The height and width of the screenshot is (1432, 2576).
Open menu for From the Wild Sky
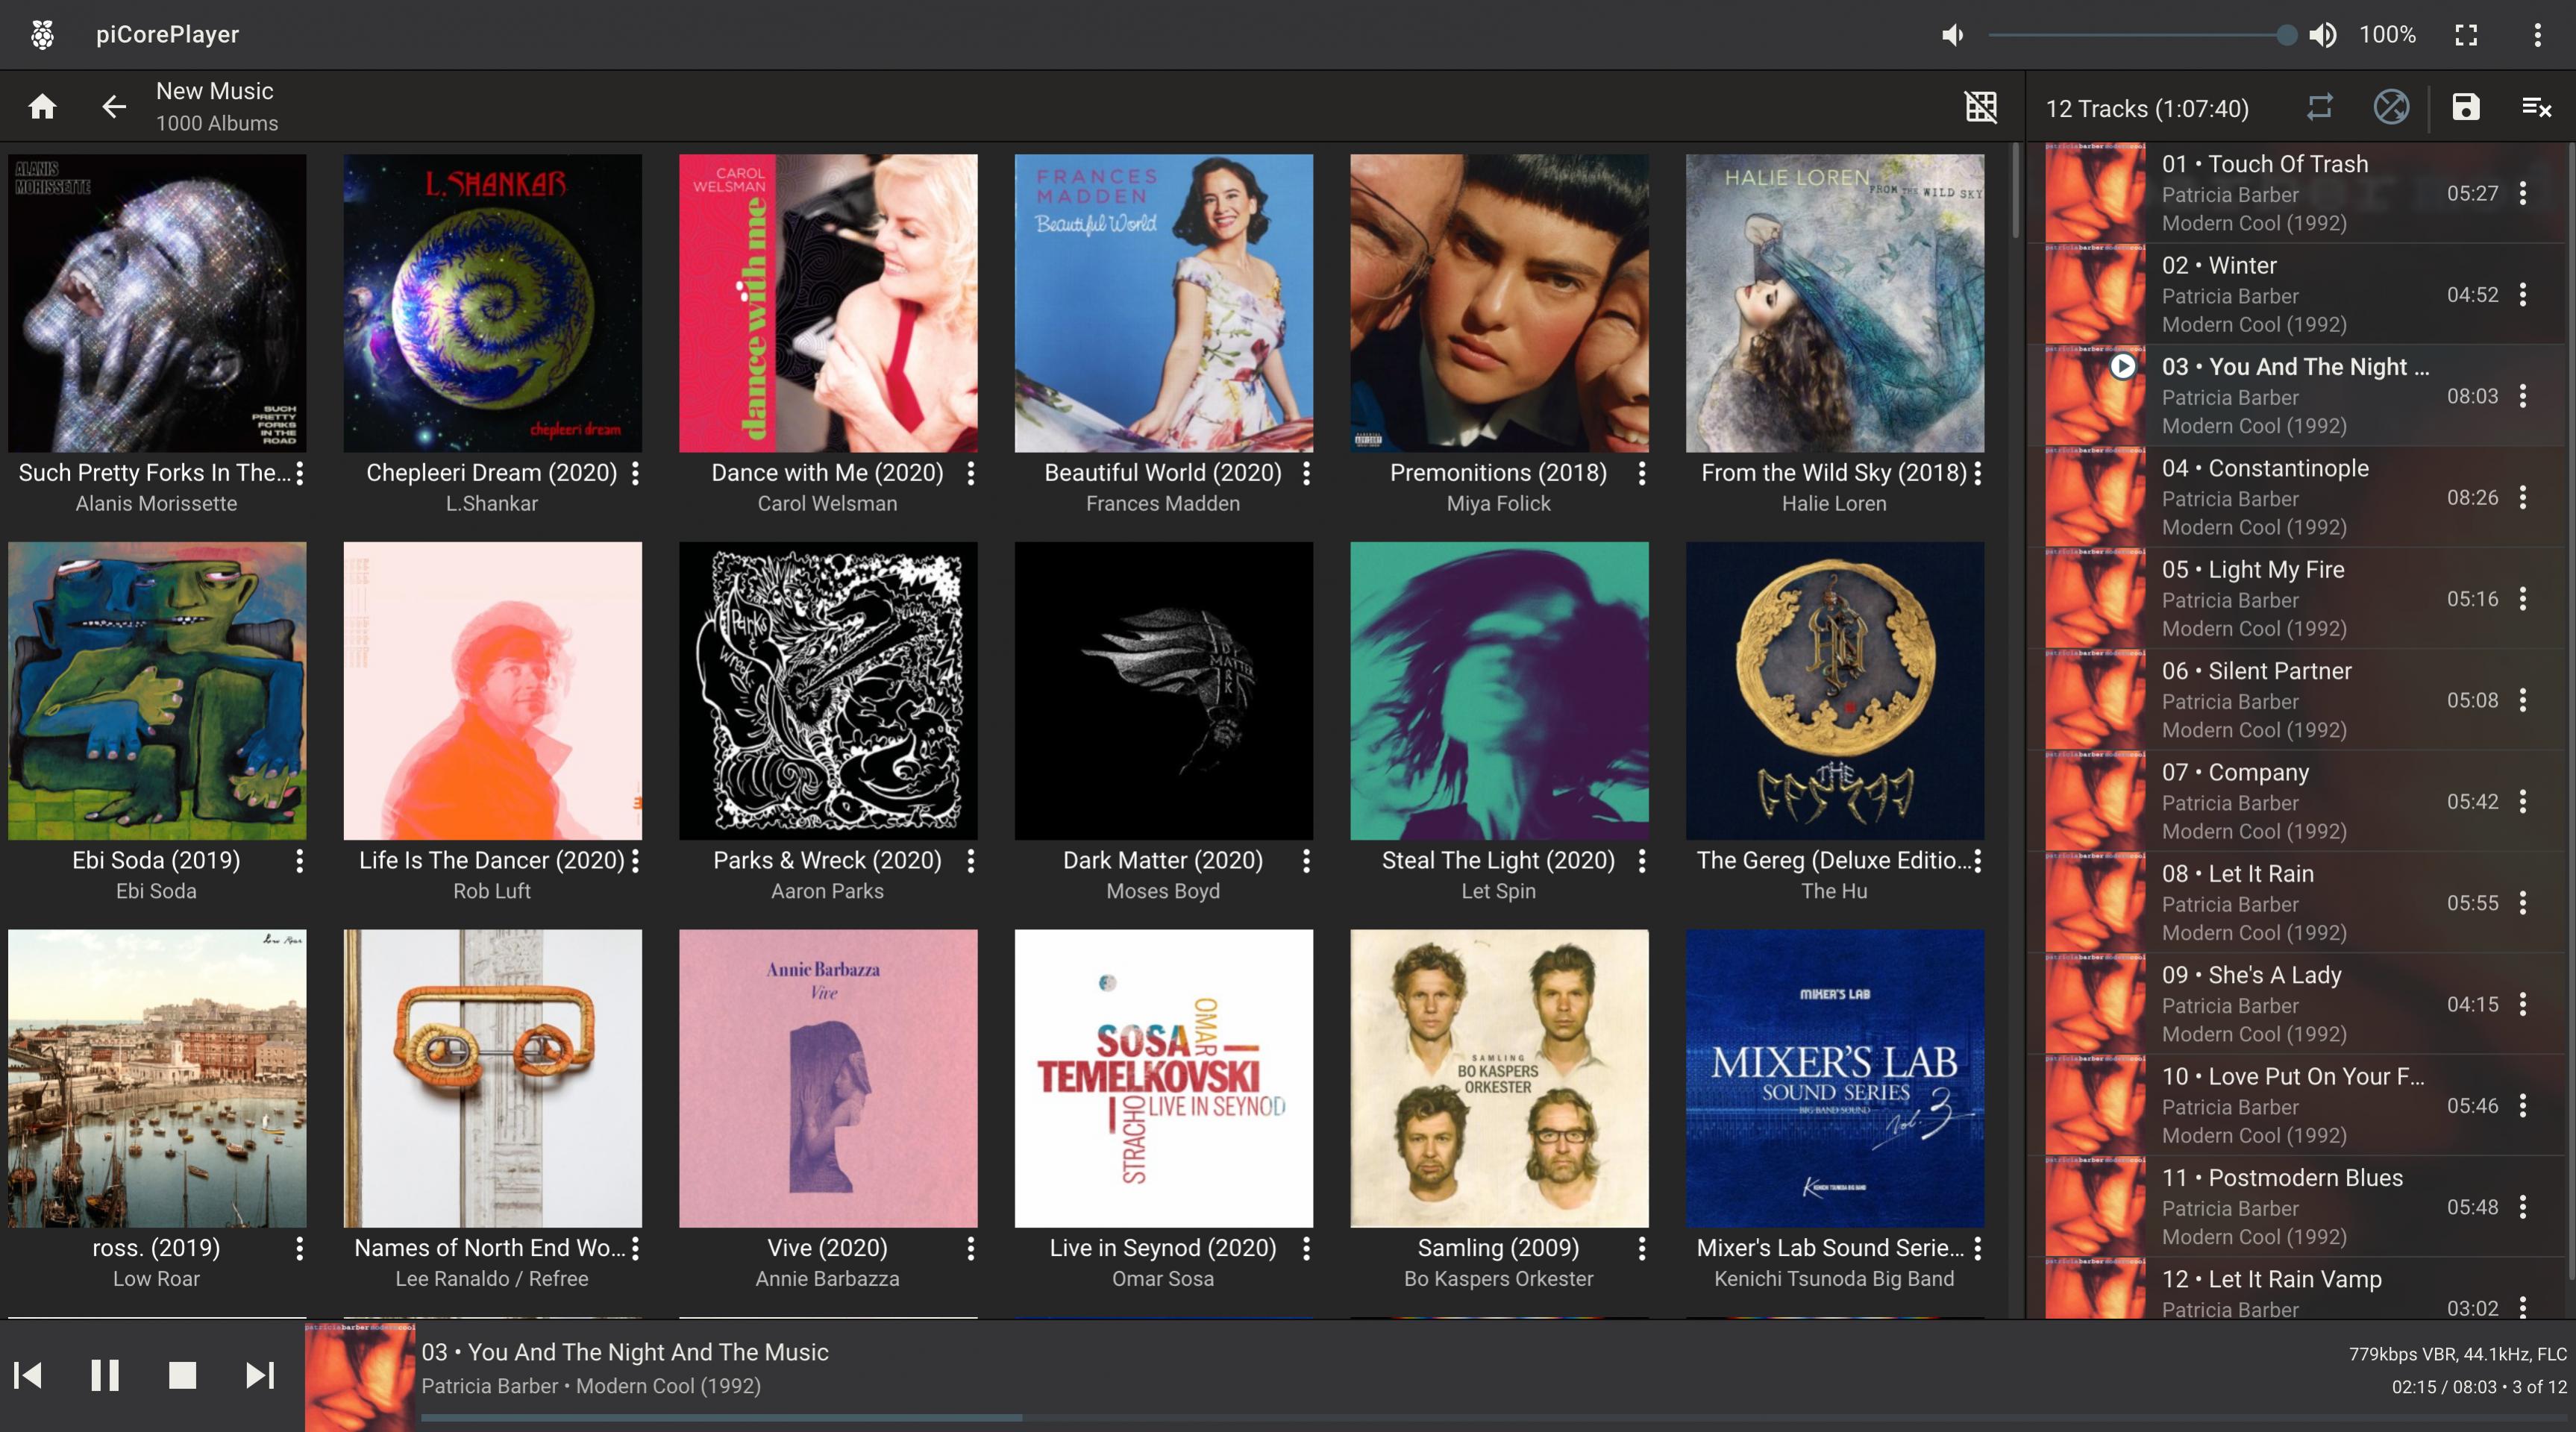1977,473
